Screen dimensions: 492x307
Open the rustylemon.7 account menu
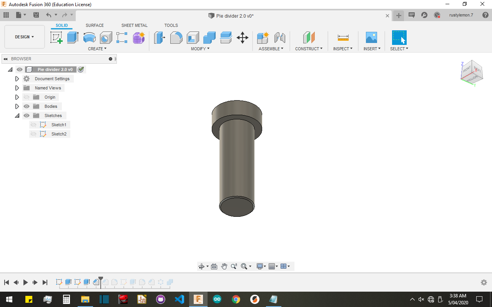461,15
